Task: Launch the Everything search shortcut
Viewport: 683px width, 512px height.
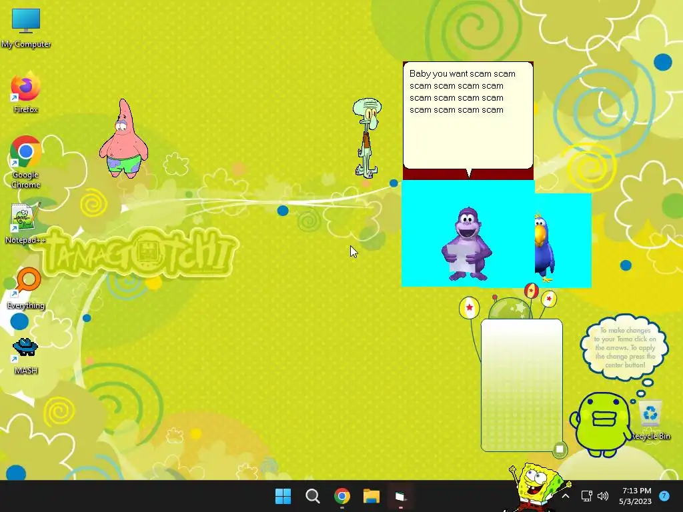Action: 26,289
